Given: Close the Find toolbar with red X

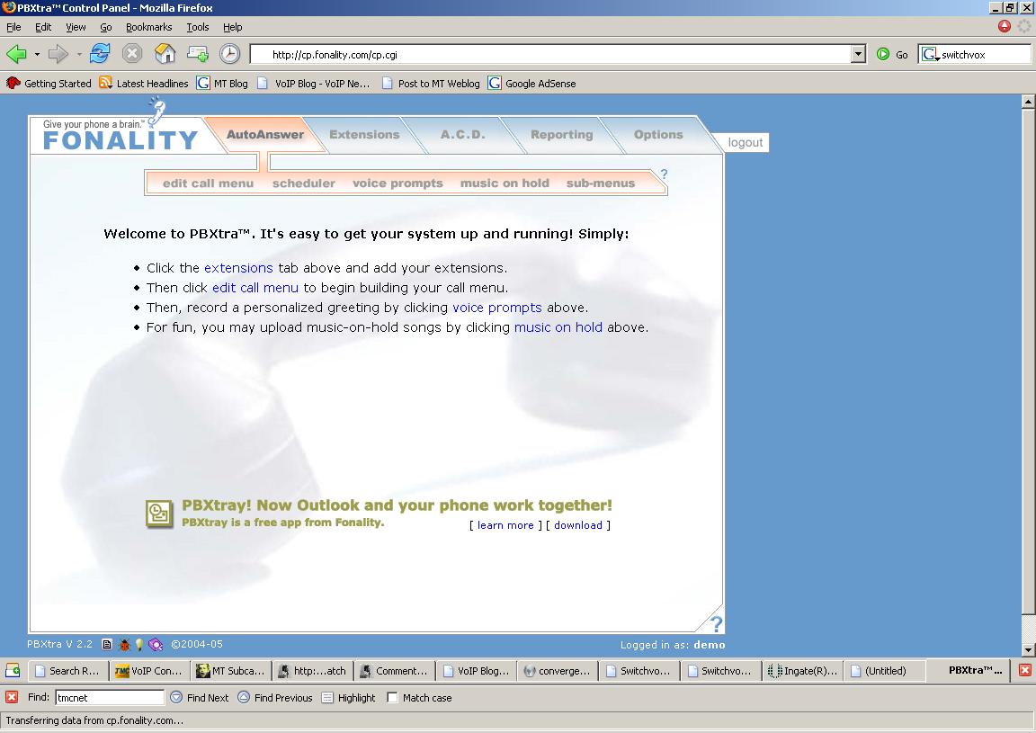Looking at the screenshot, I should click(12, 698).
